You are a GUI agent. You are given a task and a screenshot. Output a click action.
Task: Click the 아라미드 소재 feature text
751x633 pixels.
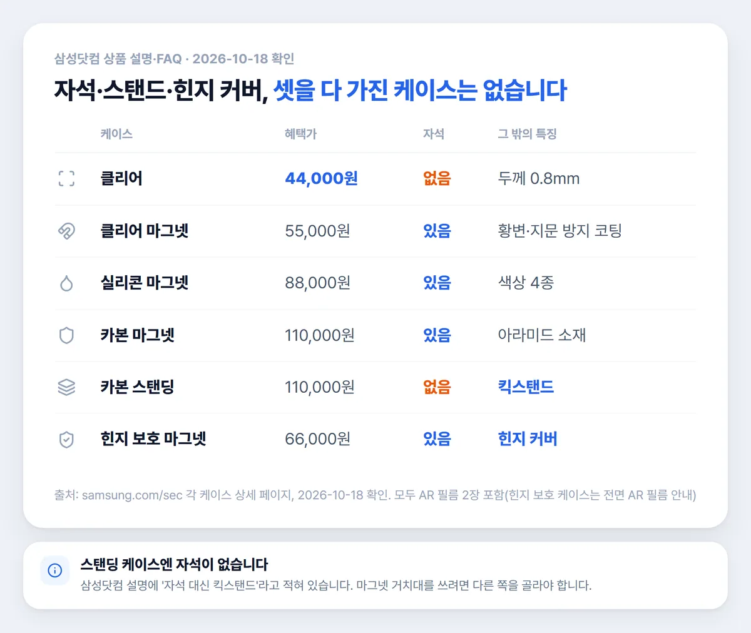[542, 335]
